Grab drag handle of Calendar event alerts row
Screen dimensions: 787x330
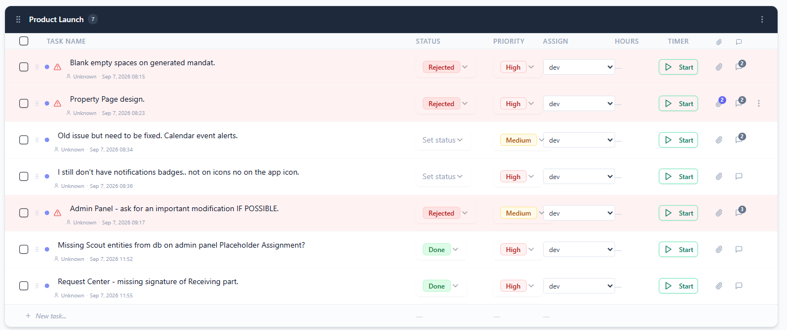(x=37, y=140)
